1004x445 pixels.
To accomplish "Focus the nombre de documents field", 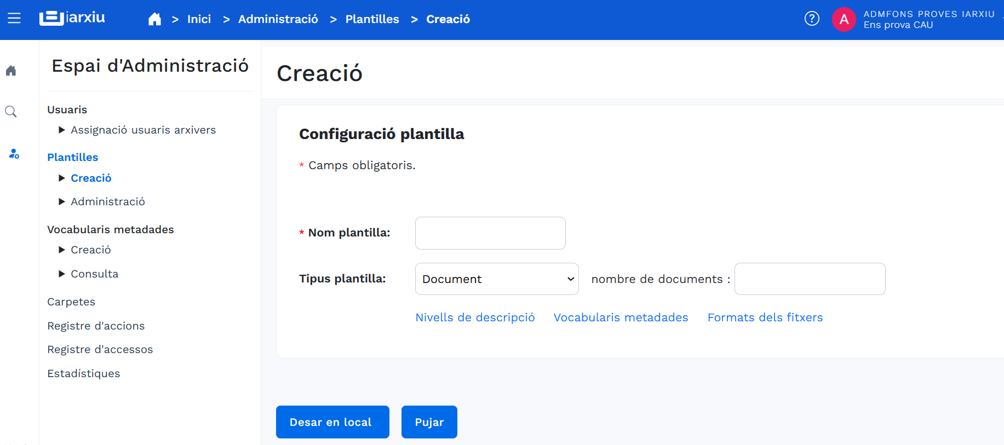I will coord(810,279).
